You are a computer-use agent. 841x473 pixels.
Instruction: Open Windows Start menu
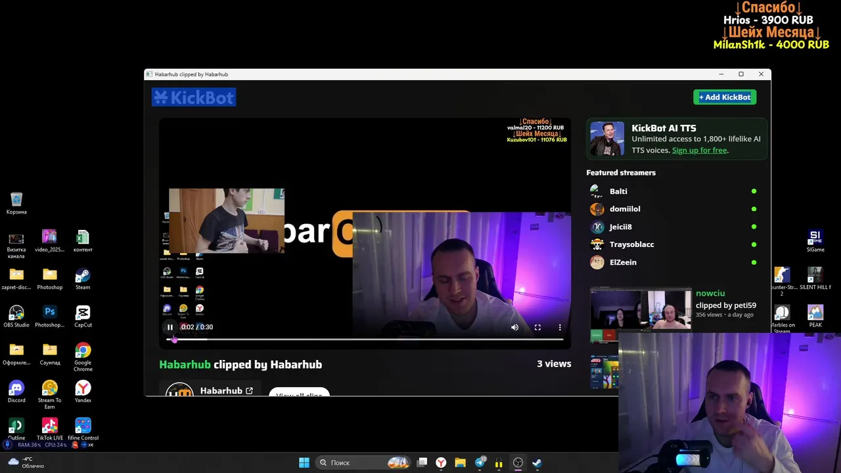click(304, 462)
